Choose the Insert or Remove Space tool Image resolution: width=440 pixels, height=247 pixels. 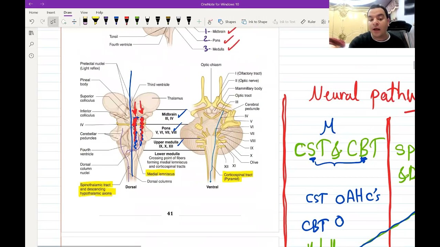coord(74,22)
